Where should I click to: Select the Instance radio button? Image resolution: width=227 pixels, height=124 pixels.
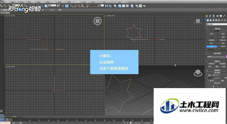point(221,67)
